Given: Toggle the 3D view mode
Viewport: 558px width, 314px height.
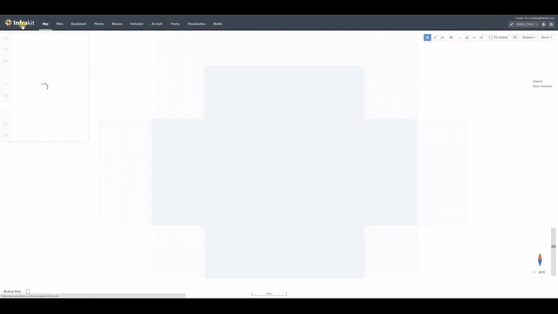Looking at the screenshot, I should coord(515,37).
